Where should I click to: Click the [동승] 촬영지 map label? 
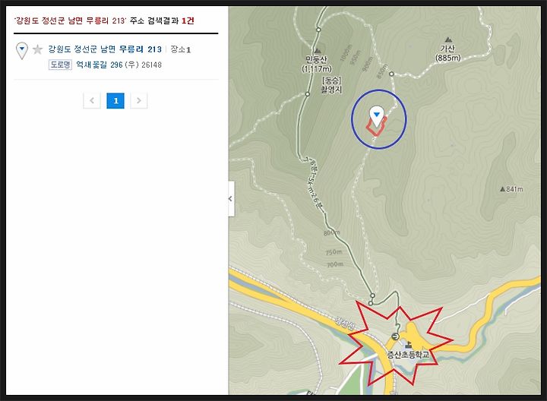[x=331, y=85]
